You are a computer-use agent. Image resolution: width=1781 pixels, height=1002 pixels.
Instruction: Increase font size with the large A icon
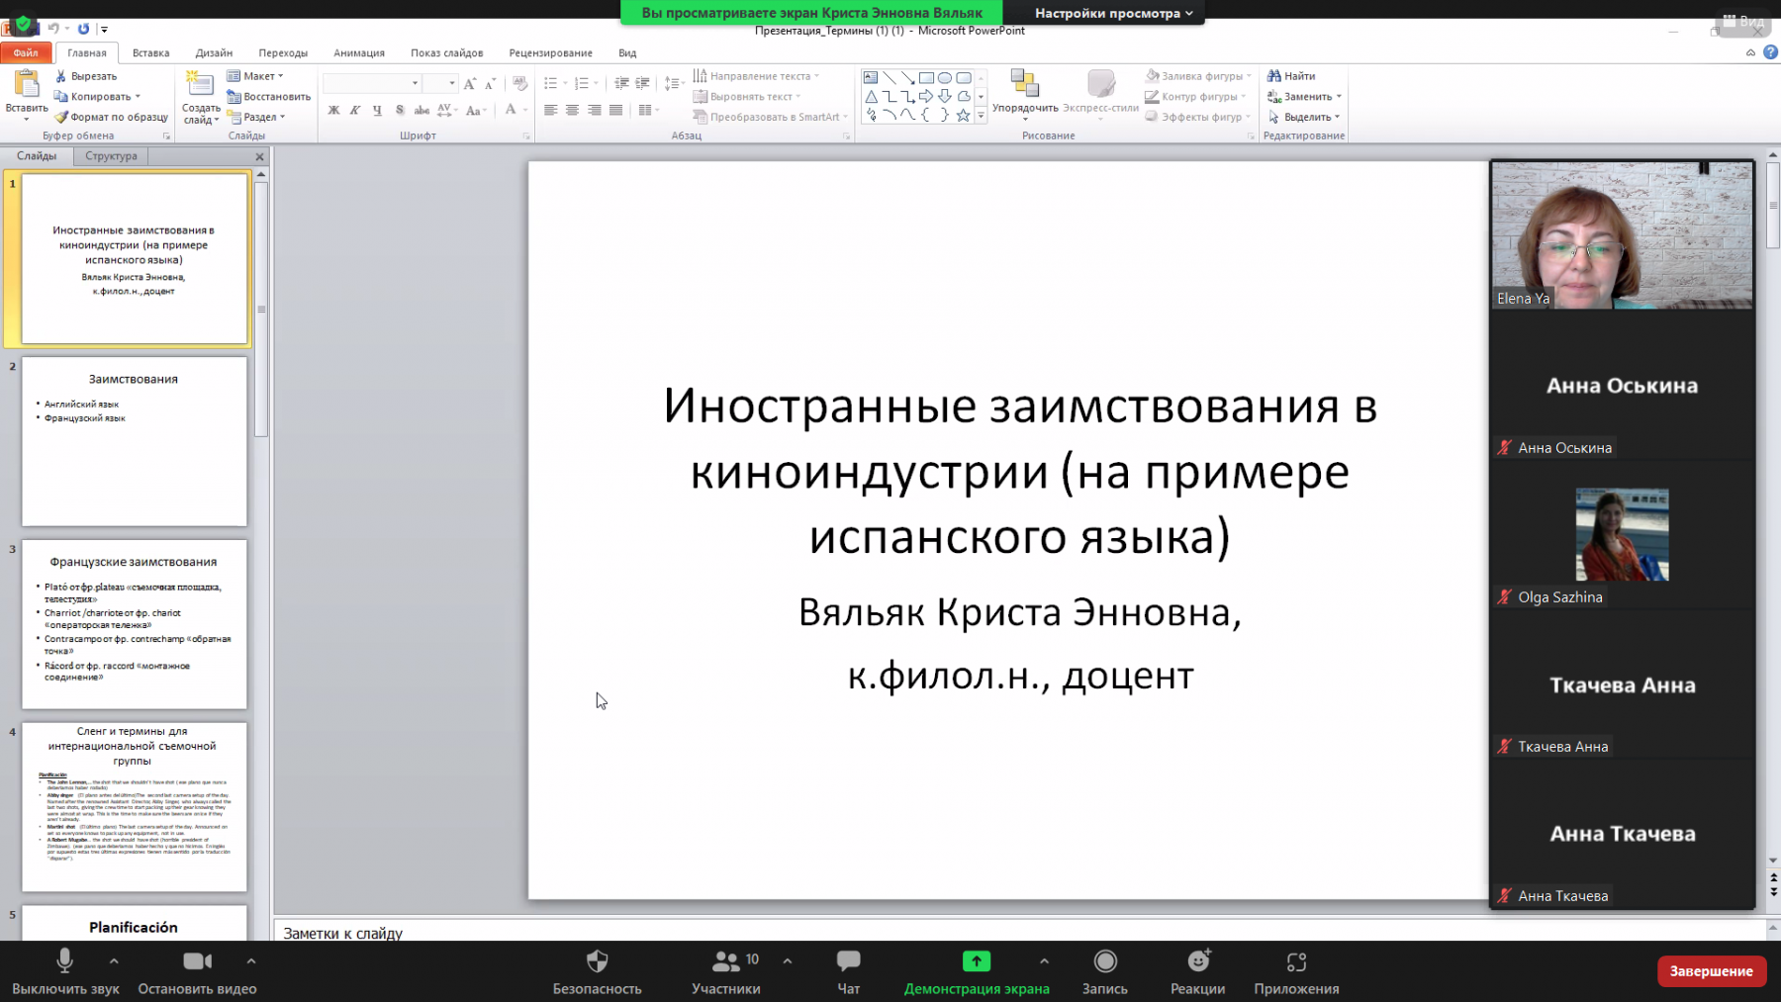[470, 84]
